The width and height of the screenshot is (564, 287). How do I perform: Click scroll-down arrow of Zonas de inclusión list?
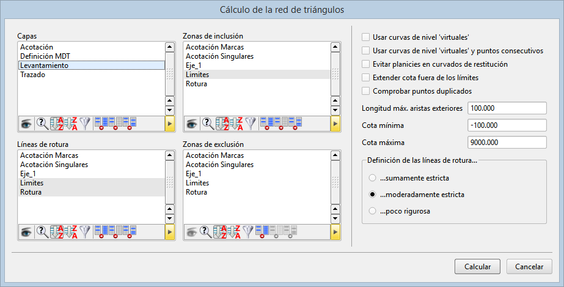tap(335, 111)
